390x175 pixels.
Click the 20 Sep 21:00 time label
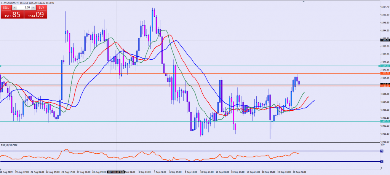point(299,172)
